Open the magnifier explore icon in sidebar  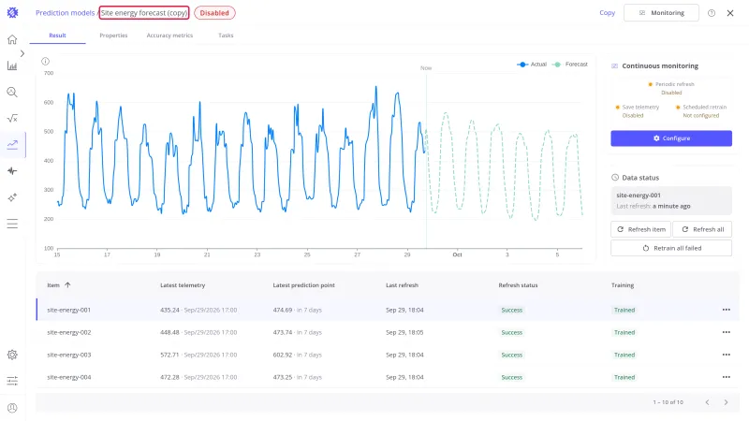(12, 92)
